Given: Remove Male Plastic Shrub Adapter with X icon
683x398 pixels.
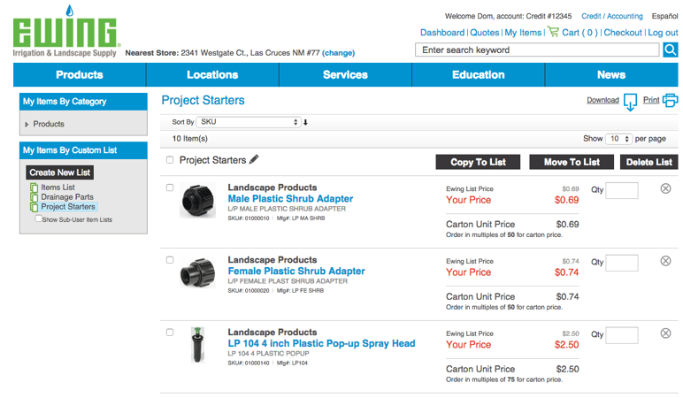Looking at the screenshot, I should tap(665, 188).
